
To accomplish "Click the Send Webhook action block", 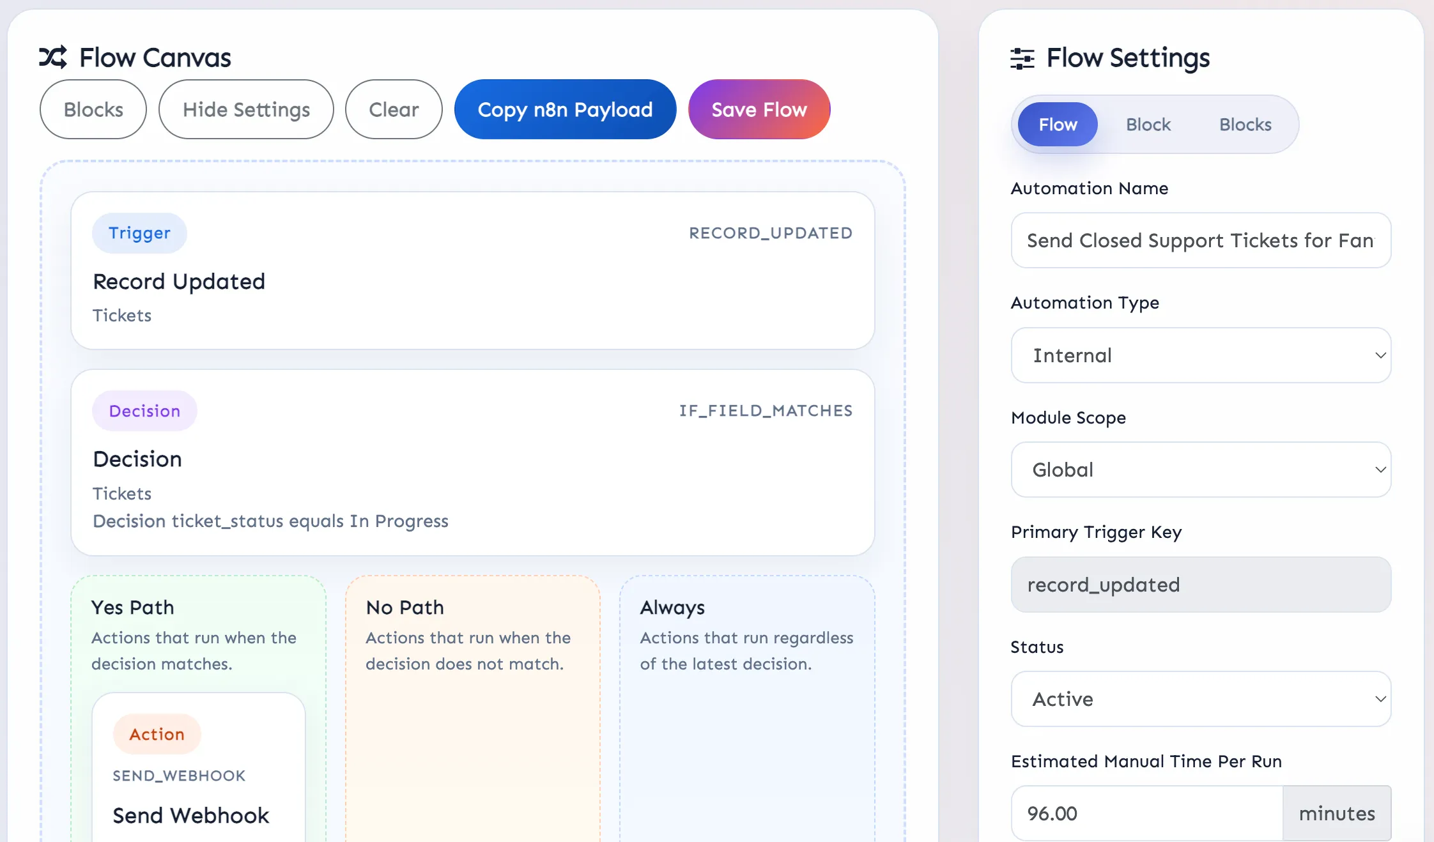I will point(199,767).
